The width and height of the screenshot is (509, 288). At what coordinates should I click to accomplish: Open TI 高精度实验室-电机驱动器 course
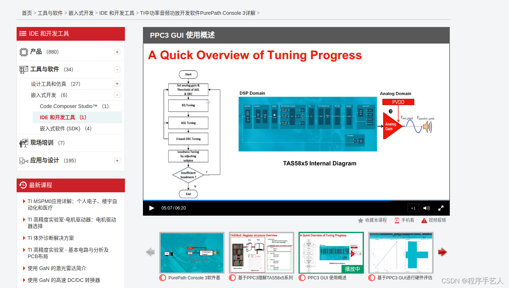[x=72, y=223]
